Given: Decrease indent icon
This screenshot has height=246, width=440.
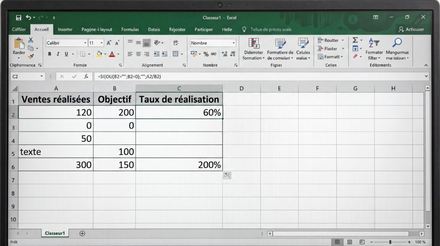Looking at the screenshot, I should pos(156,54).
